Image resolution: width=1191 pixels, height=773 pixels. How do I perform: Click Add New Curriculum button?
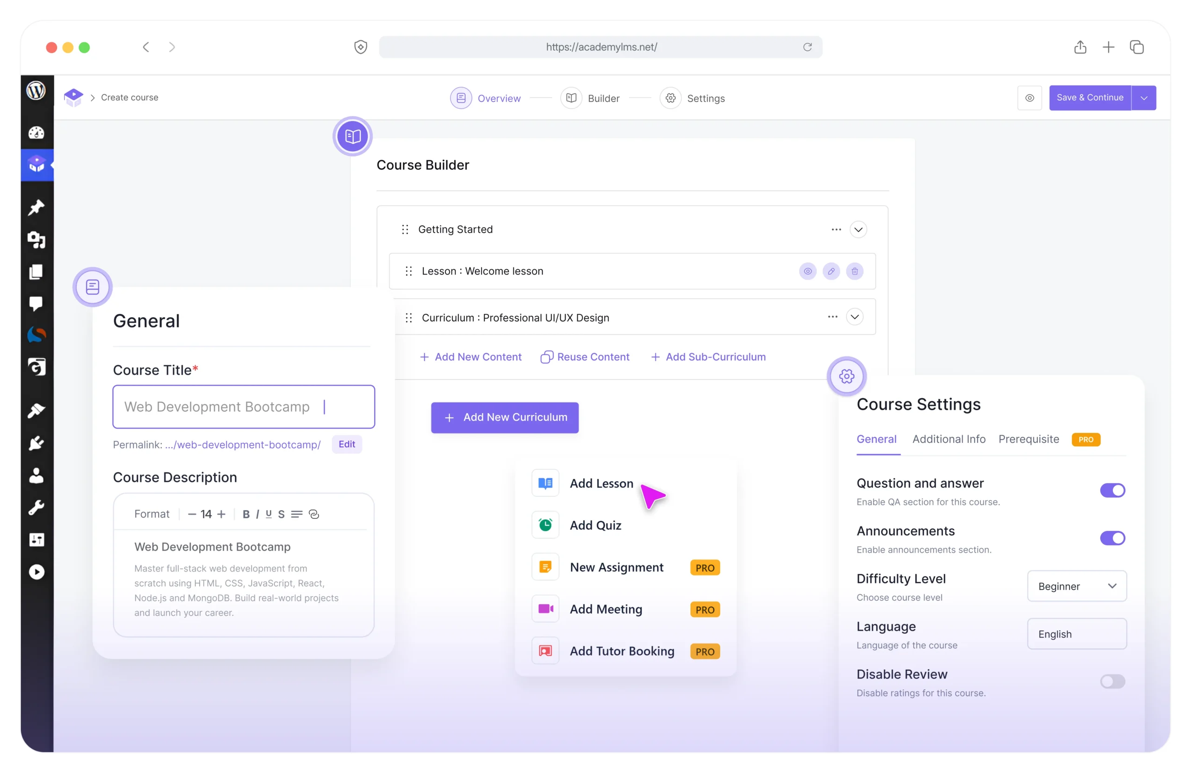pos(505,417)
